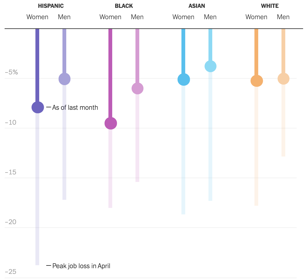Select the Black Women current-value marker

click(111, 123)
